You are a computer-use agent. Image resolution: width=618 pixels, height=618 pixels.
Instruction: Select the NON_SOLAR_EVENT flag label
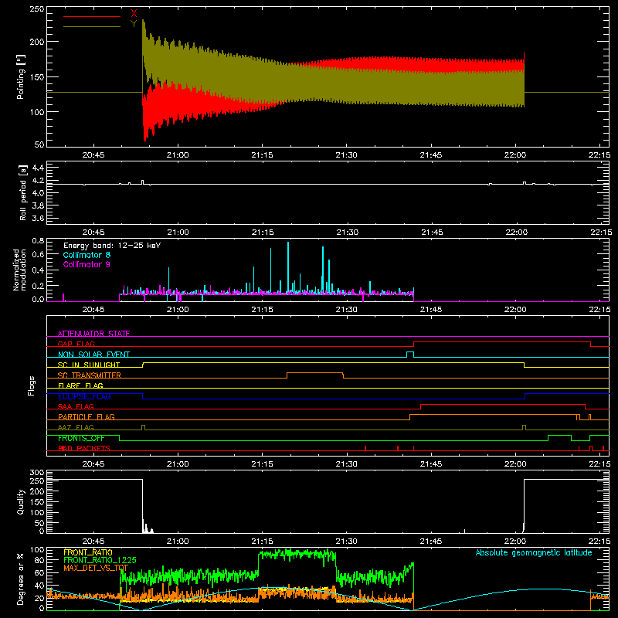(93, 355)
